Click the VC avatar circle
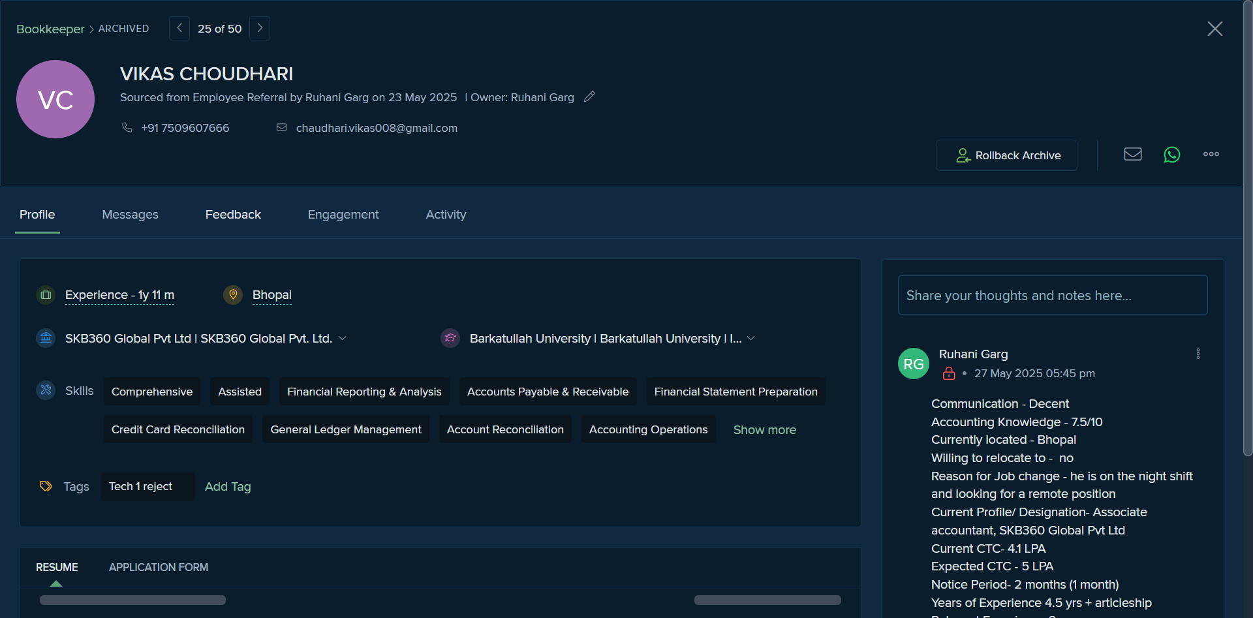Screen dimensions: 1253x618 pyautogui.click(x=55, y=99)
